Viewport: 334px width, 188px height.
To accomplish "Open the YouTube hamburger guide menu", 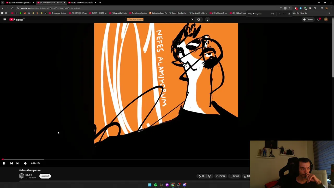I will point(5,19).
